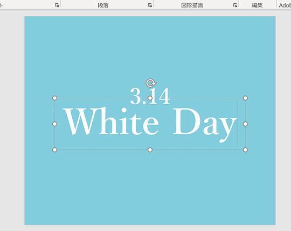
Task: Click the right-middle resize handle of the text box
Action: pyautogui.click(x=245, y=124)
